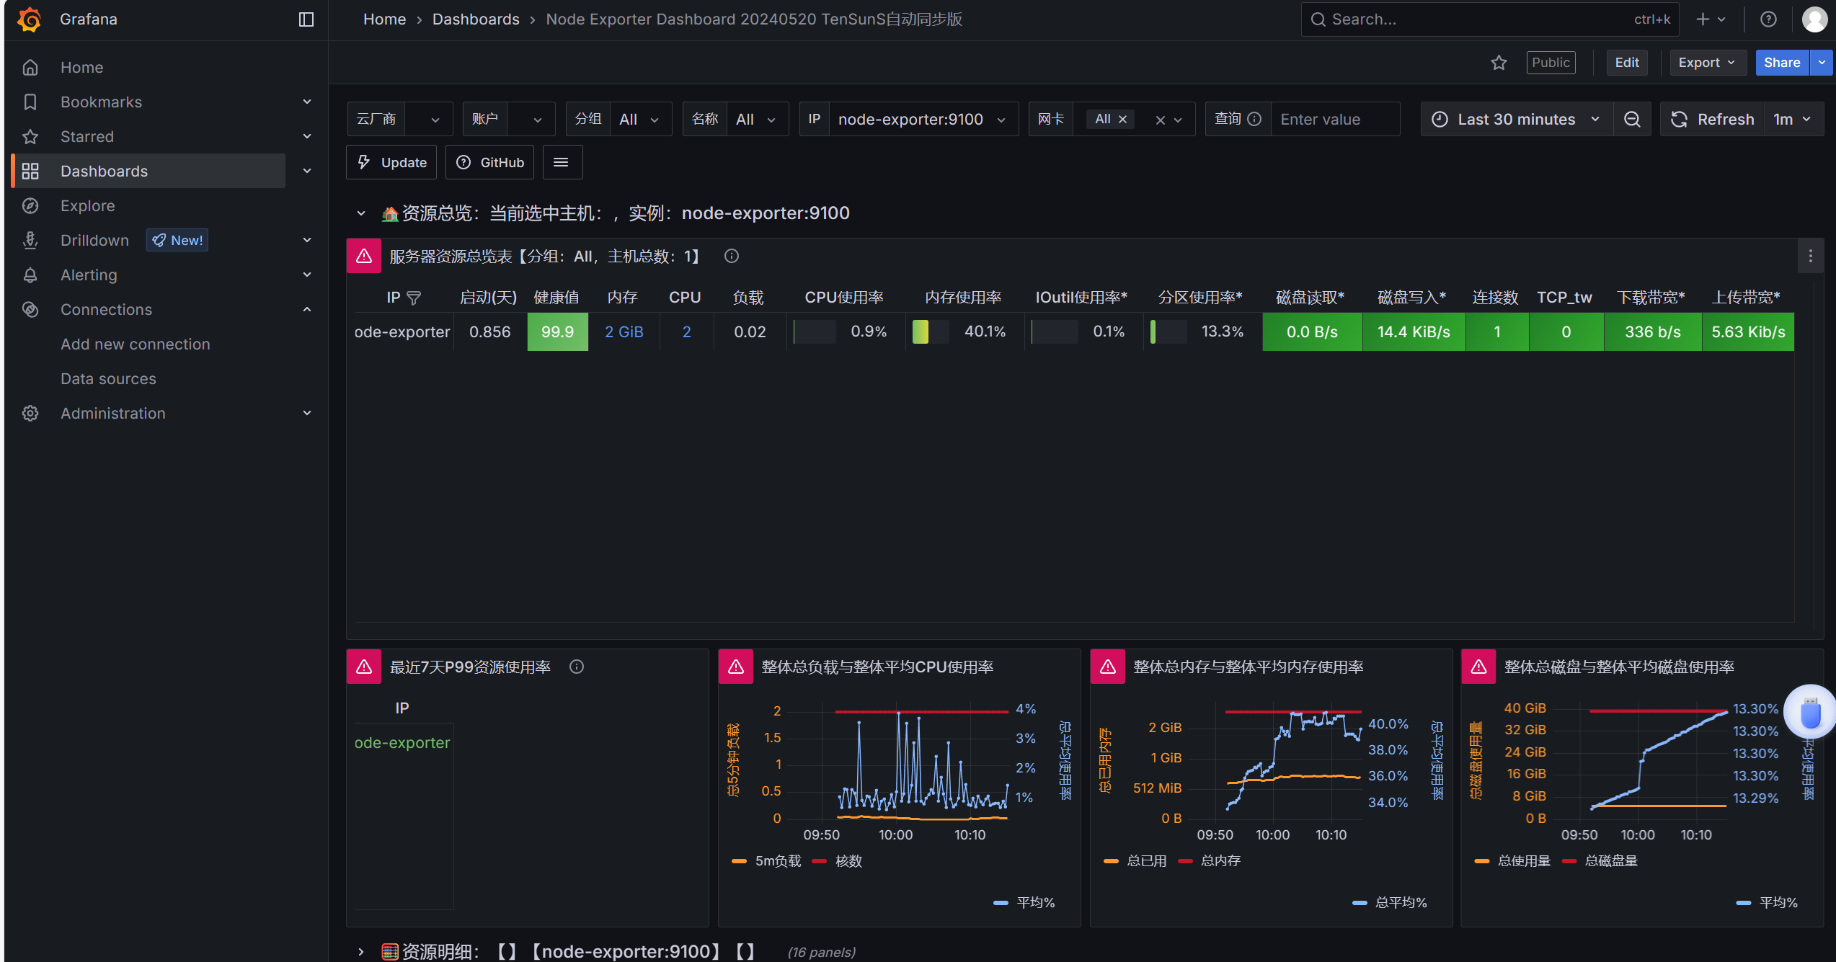Click the 查询 Enter value field

tap(1334, 119)
